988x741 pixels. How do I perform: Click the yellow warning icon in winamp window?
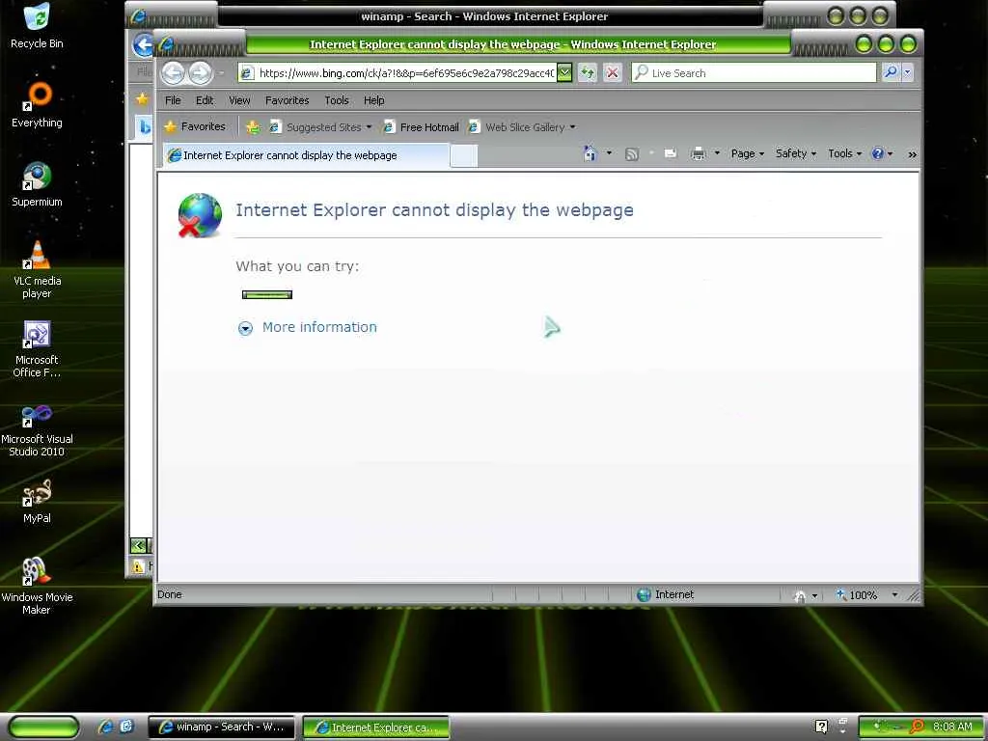(x=138, y=566)
